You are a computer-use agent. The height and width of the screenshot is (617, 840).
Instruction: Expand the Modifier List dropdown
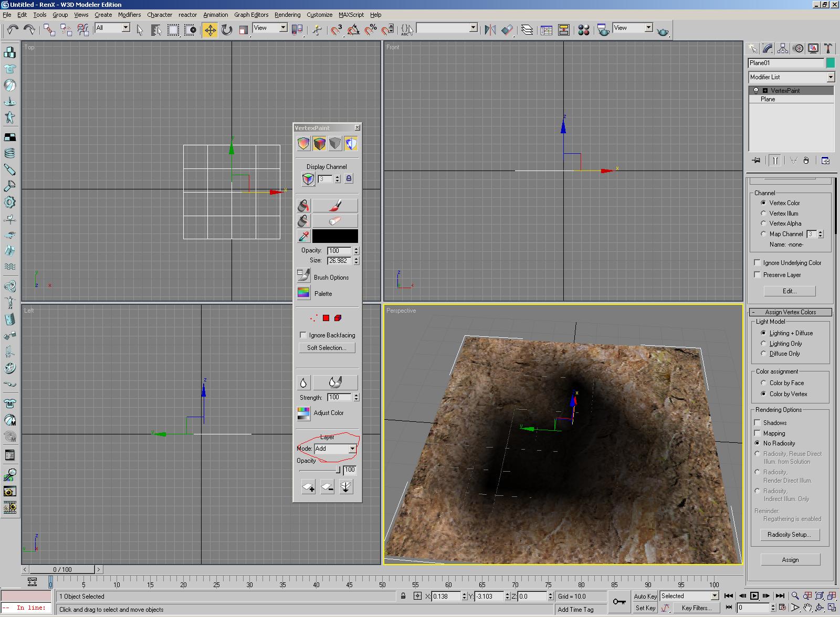[831, 77]
